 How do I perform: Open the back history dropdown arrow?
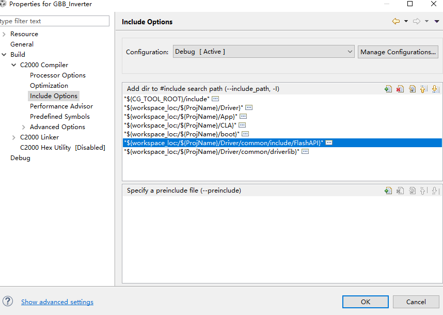pyautogui.click(x=406, y=21)
